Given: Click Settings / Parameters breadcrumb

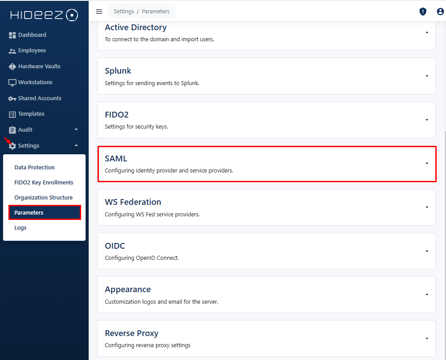Looking at the screenshot, I should (x=141, y=12).
